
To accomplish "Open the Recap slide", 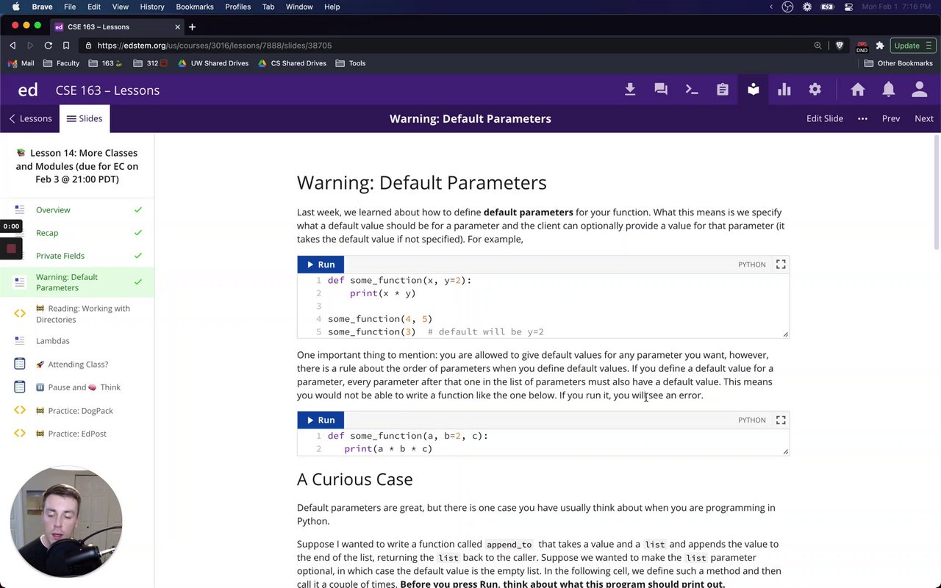I will (77, 233).
